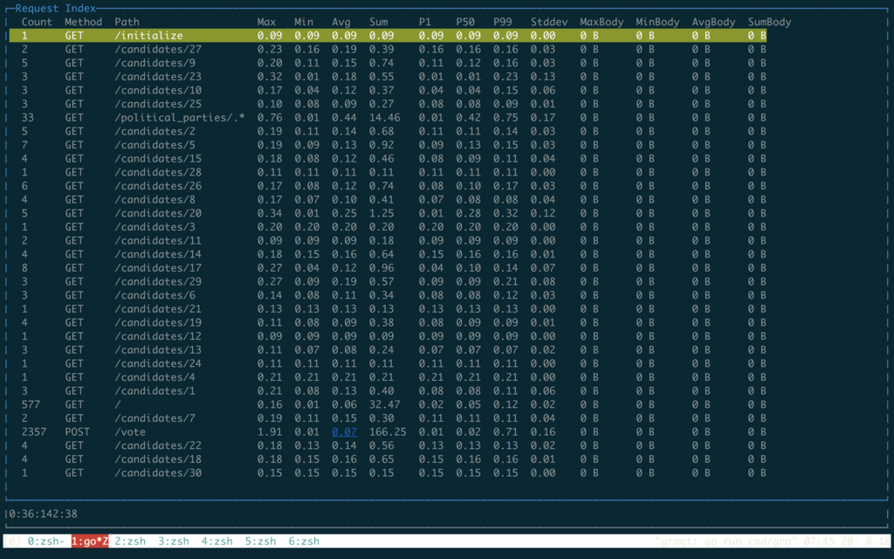Viewport: 894px width, 559px height.
Task: Click the /candidates/9 path
Action: 155,63
